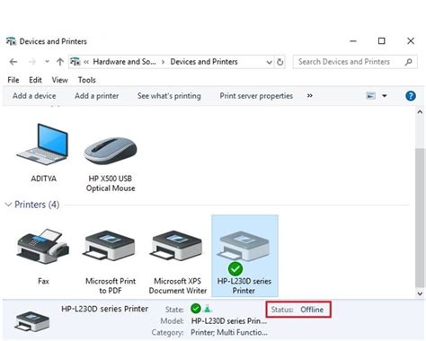Open the Edit menu
The height and width of the screenshot is (341, 426).
35,80
